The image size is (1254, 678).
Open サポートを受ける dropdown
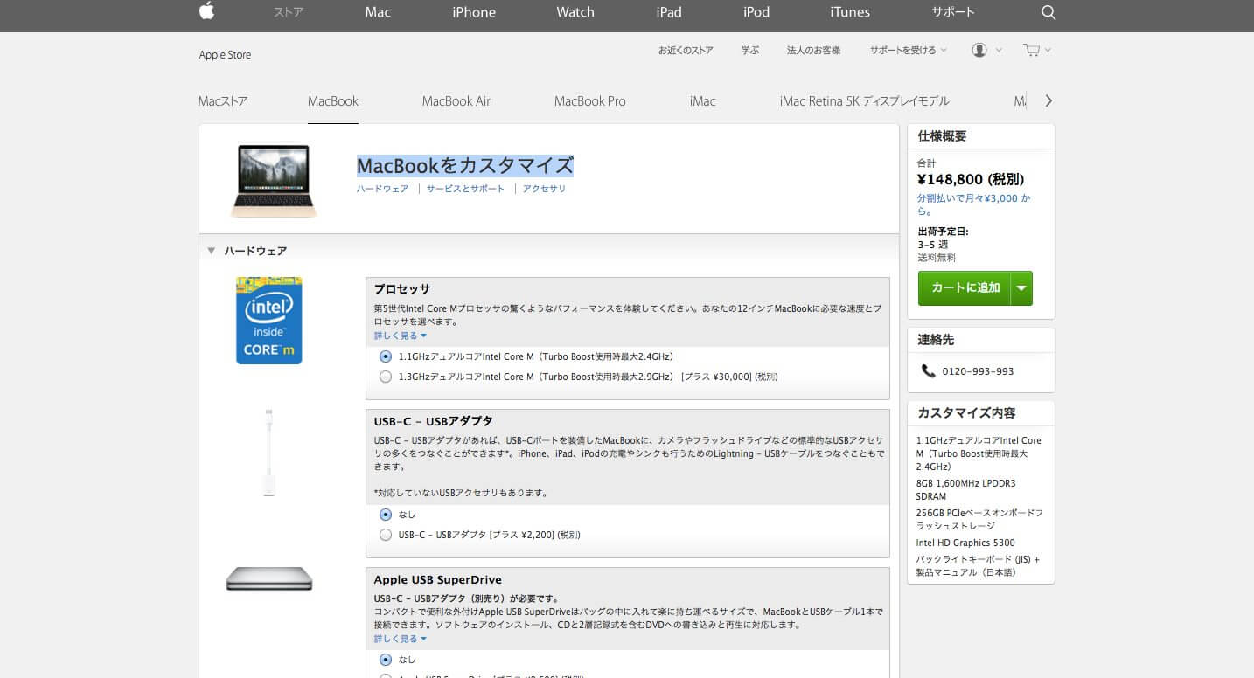[x=908, y=51]
